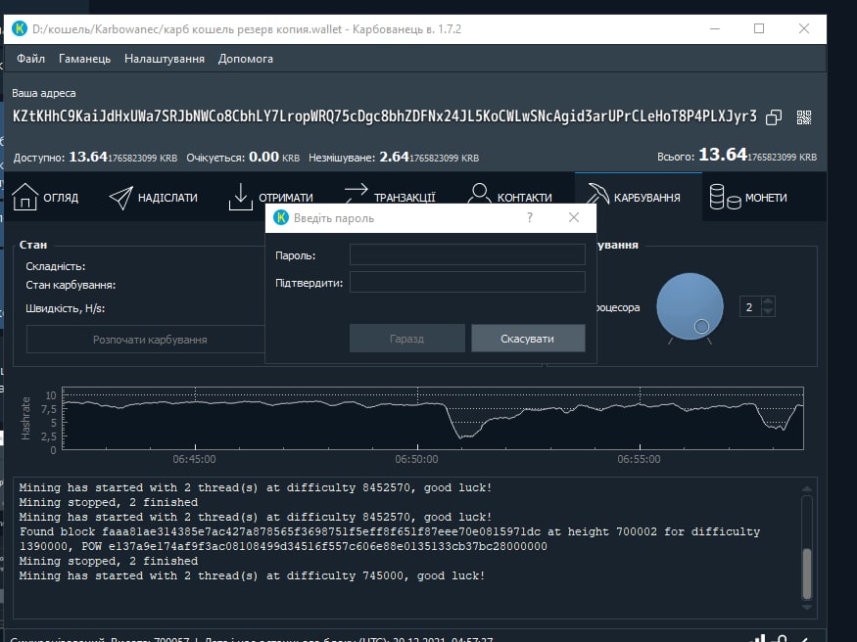Maximize the Карбованець wallet window
The image size is (857, 642).
[x=759, y=28]
